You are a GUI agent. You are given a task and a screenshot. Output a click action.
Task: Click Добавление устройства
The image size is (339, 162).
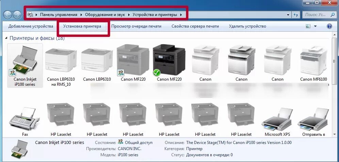click(x=31, y=27)
